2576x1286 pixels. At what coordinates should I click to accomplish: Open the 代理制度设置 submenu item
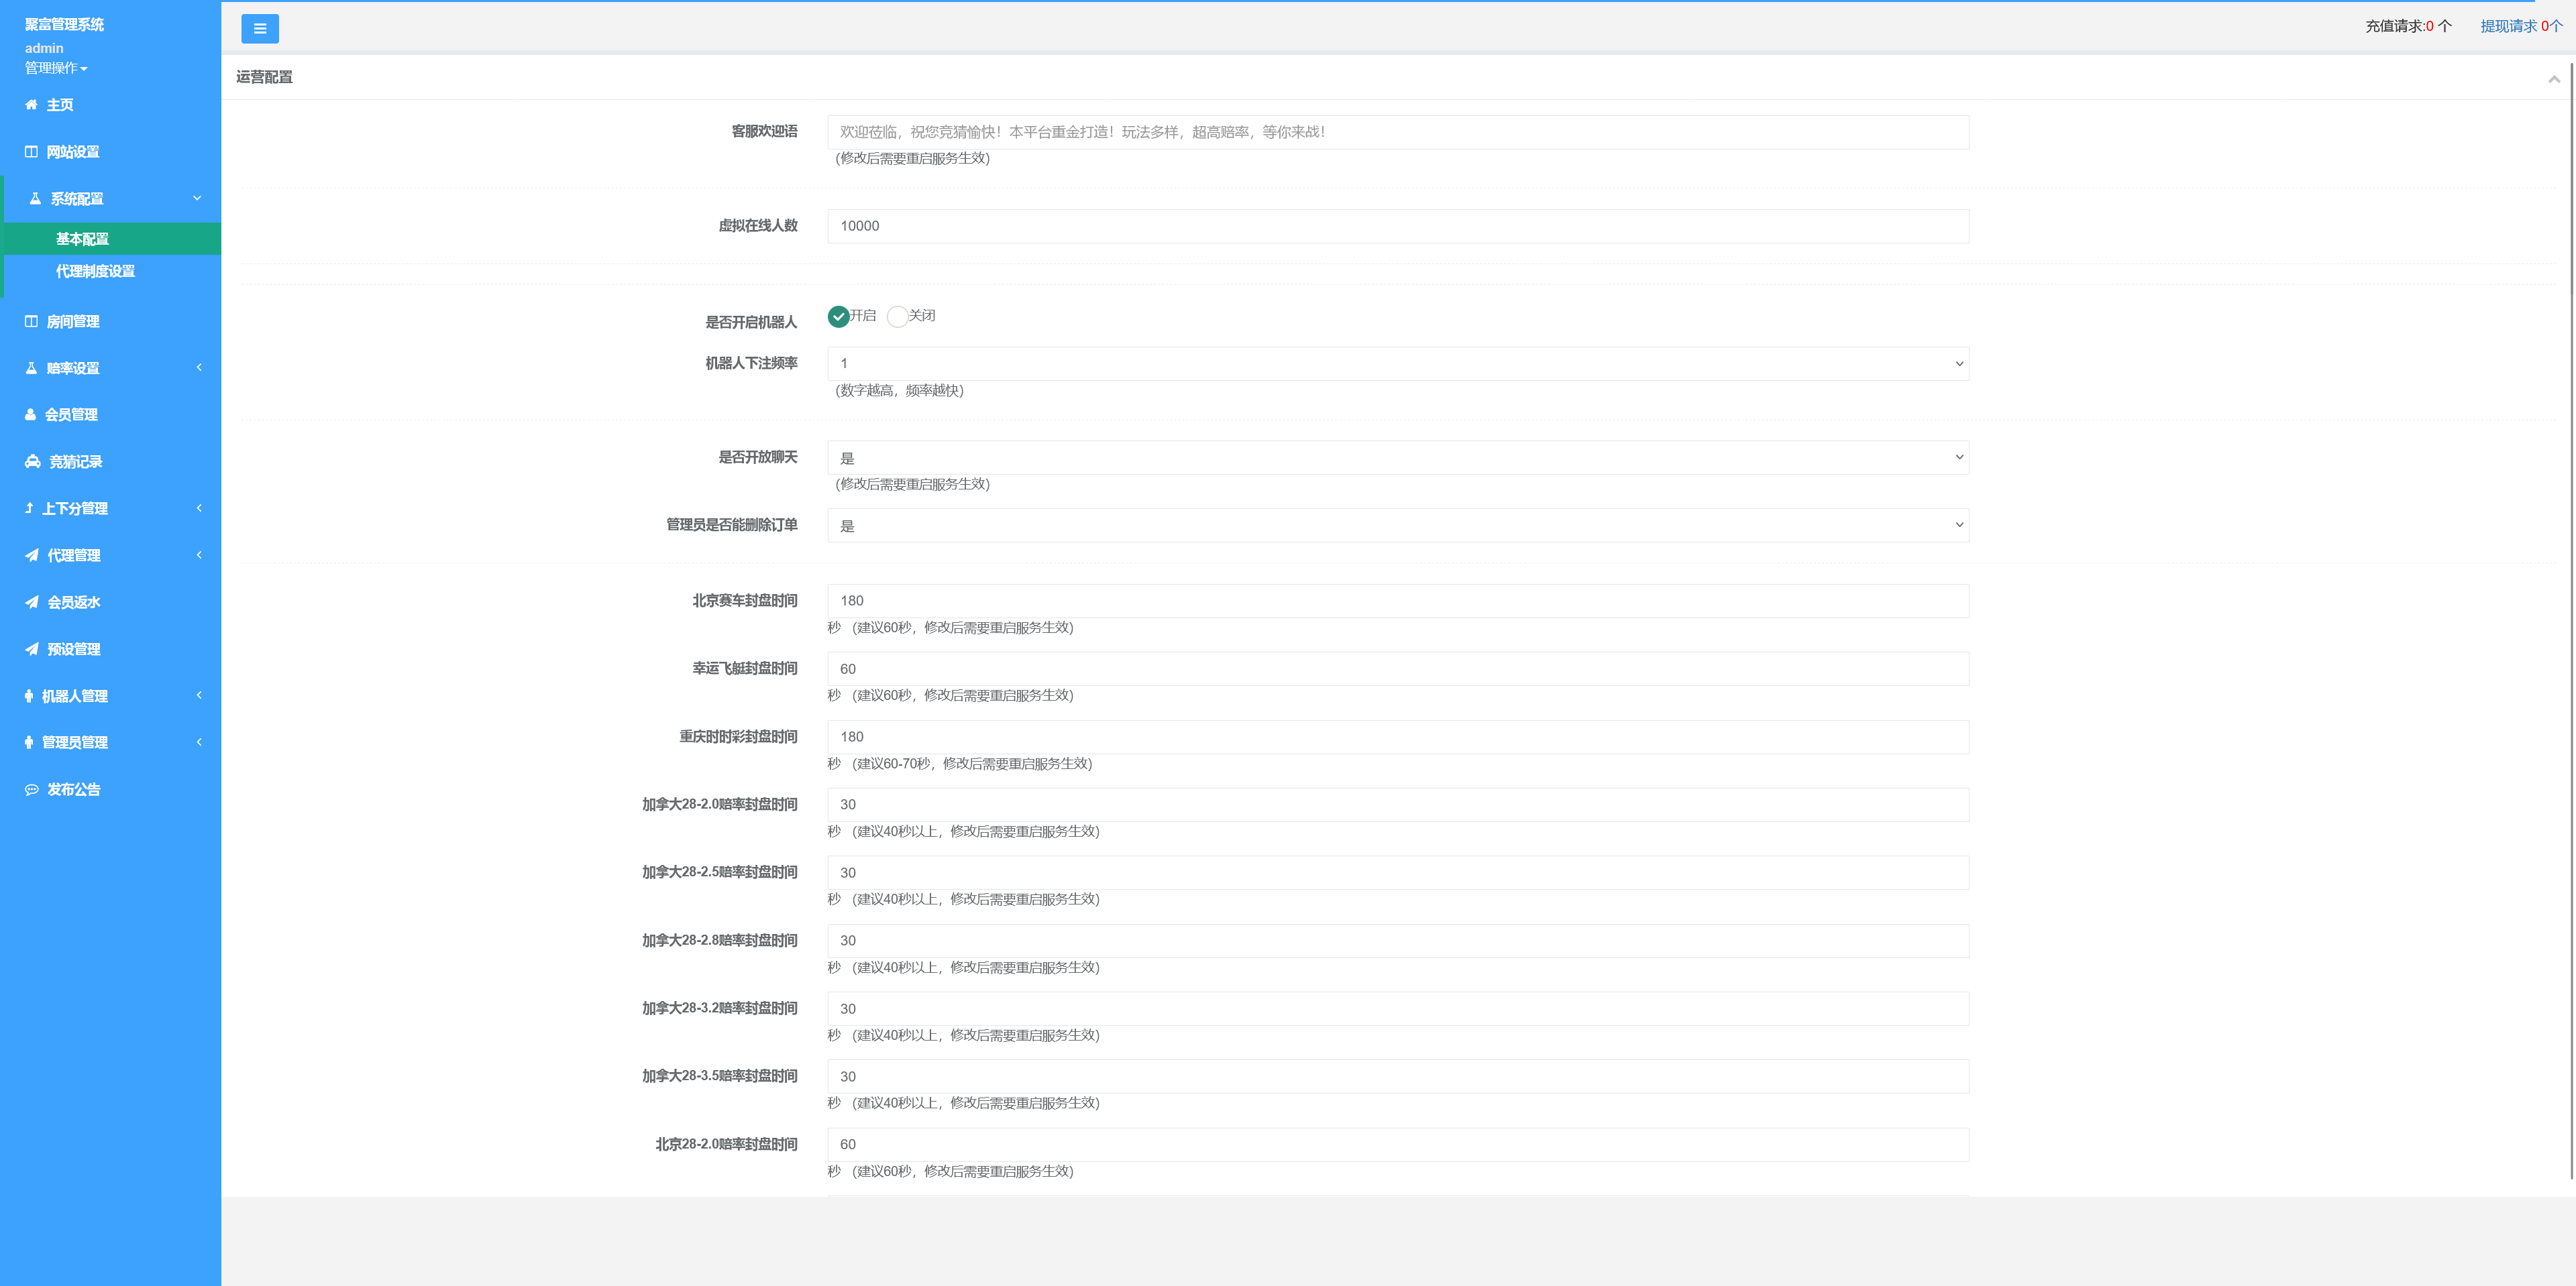(95, 272)
